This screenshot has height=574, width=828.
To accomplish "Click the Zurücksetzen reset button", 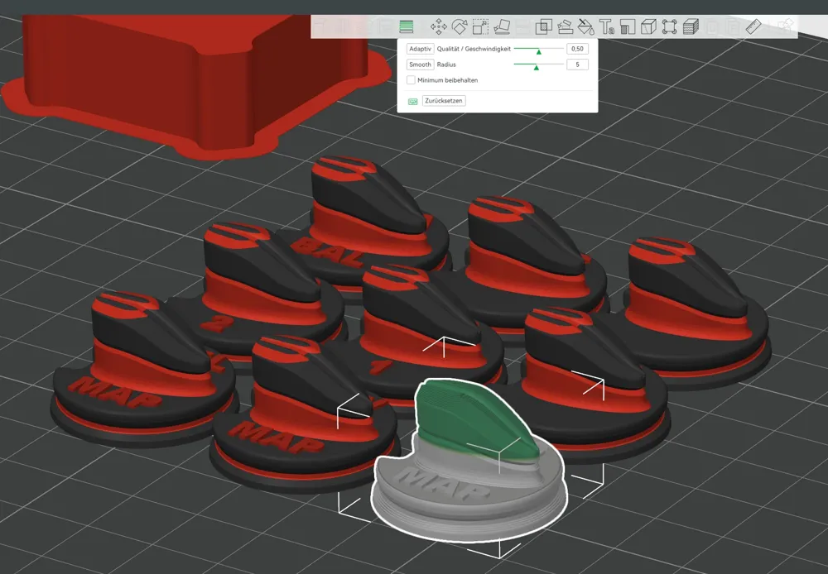I will (444, 101).
